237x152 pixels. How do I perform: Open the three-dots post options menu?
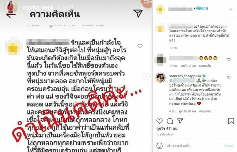[x=232, y=9]
